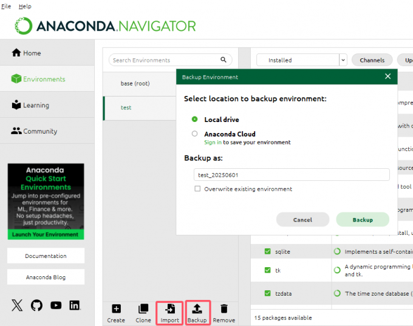This screenshot has width=413, height=326.
Task: Open the Documentation link
Action: 46,256
